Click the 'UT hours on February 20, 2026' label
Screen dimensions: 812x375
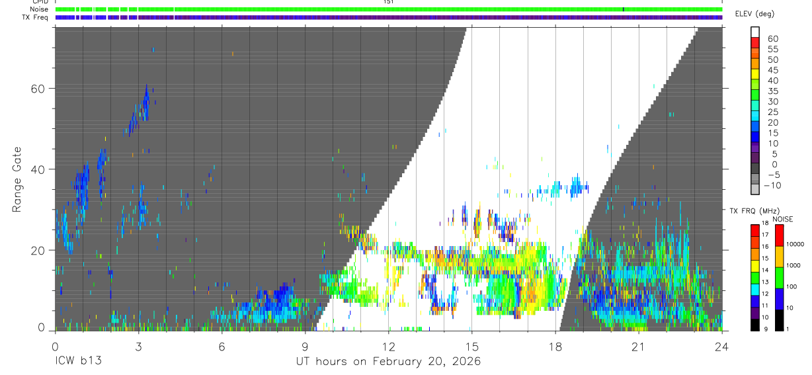coord(388,362)
